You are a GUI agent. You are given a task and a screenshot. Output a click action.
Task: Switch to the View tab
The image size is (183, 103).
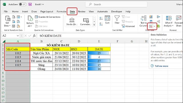(x=91, y=11)
